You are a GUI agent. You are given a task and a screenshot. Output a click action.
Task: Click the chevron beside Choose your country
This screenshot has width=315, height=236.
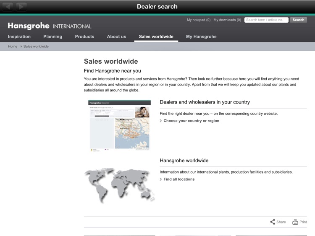(161, 121)
